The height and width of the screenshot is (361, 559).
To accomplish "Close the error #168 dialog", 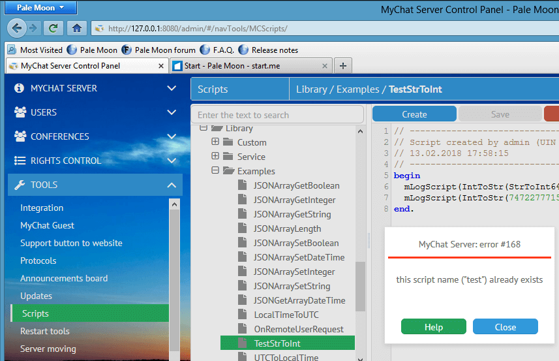I will pos(505,327).
